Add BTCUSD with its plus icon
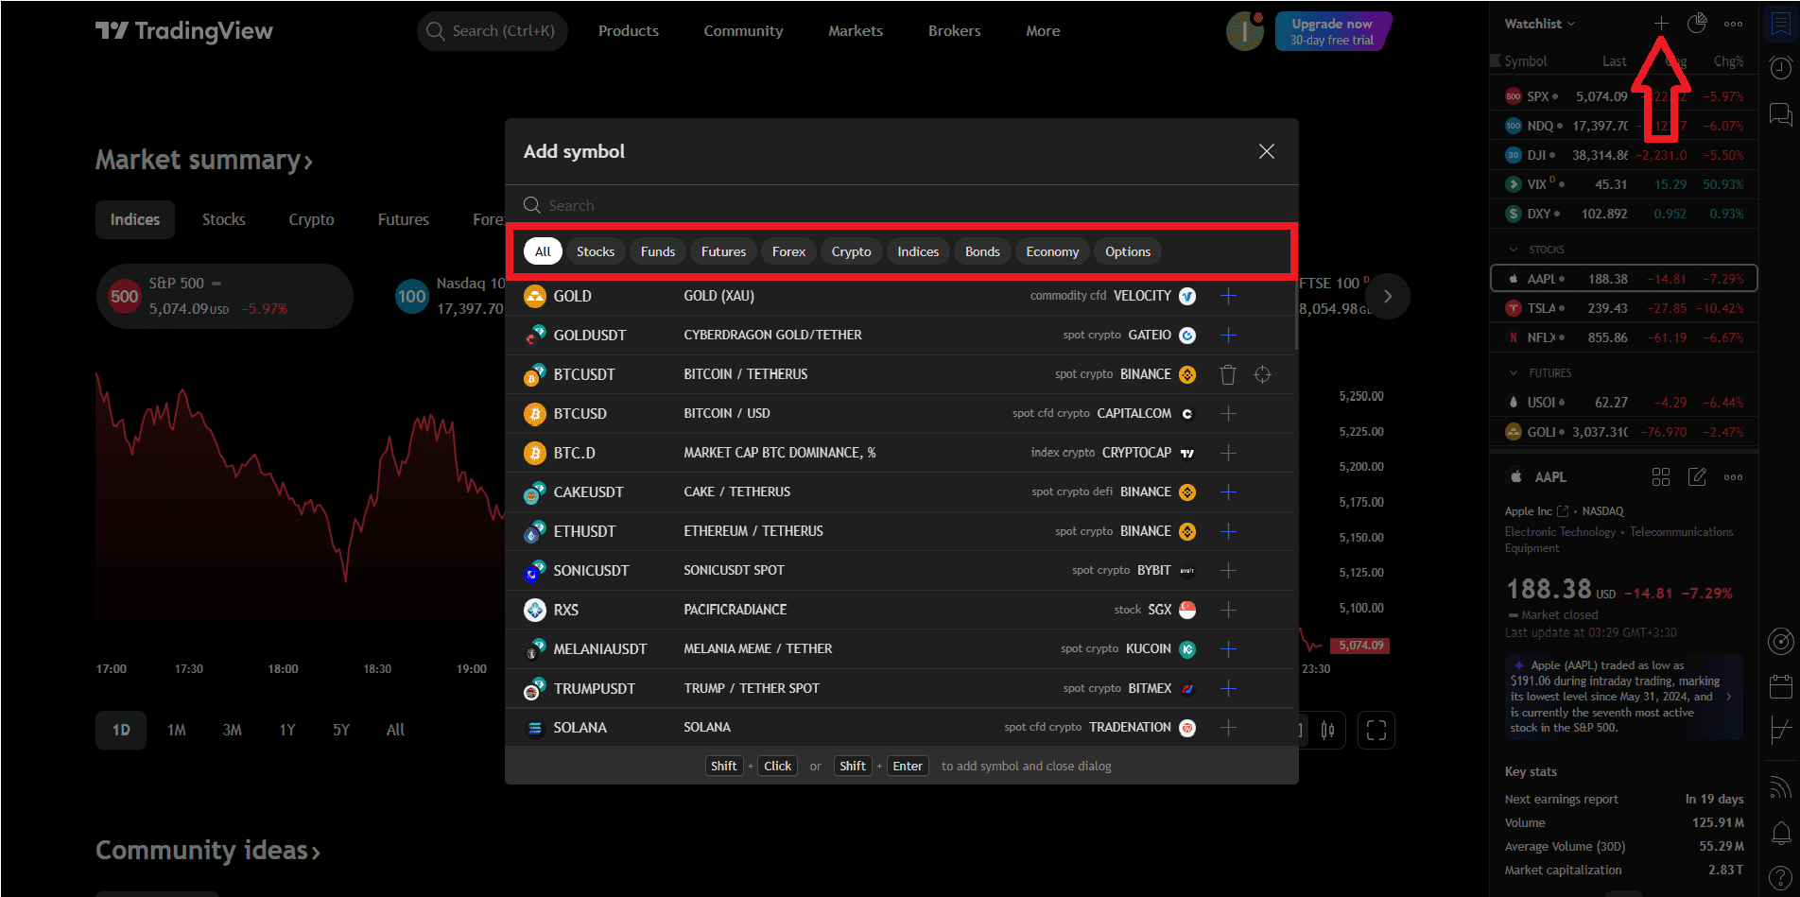 tap(1228, 414)
